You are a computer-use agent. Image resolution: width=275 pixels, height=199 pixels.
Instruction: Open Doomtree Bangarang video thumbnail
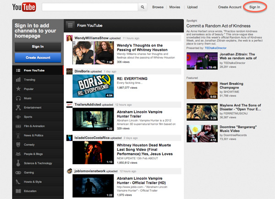(202, 134)
